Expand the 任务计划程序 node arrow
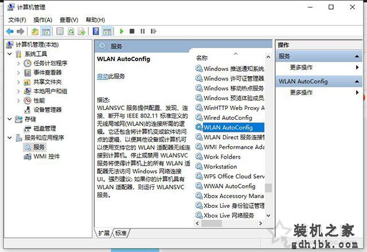The image size is (367, 252). 18,63
